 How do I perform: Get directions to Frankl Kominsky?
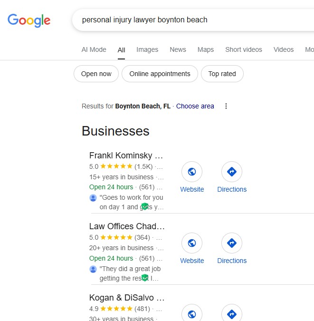(232, 172)
